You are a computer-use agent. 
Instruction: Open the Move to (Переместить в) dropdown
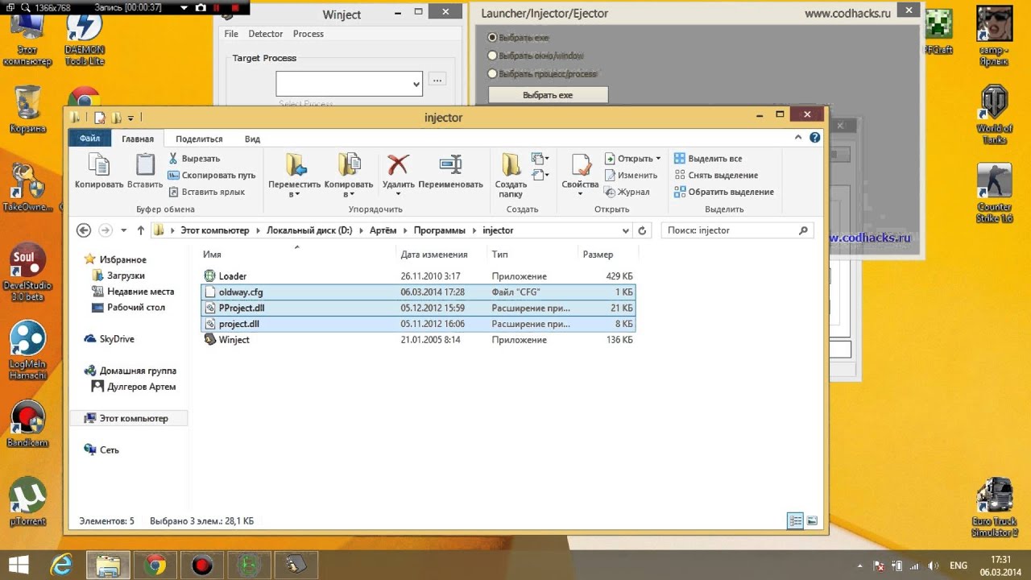coord(294,194)
